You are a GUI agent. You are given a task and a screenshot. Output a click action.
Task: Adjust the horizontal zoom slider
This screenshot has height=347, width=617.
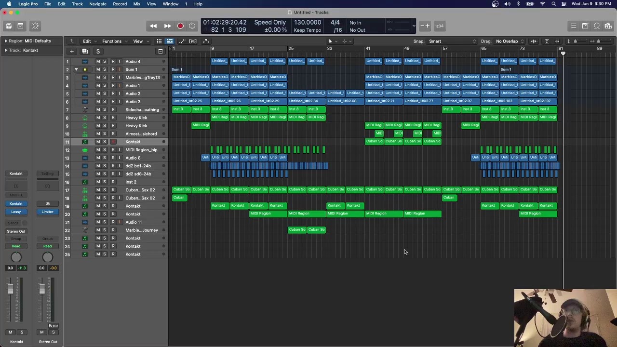coord(598,41)
